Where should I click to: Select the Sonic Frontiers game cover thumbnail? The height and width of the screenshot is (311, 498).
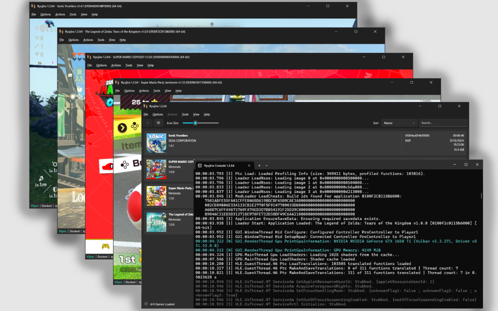click(x=156, y=143)
